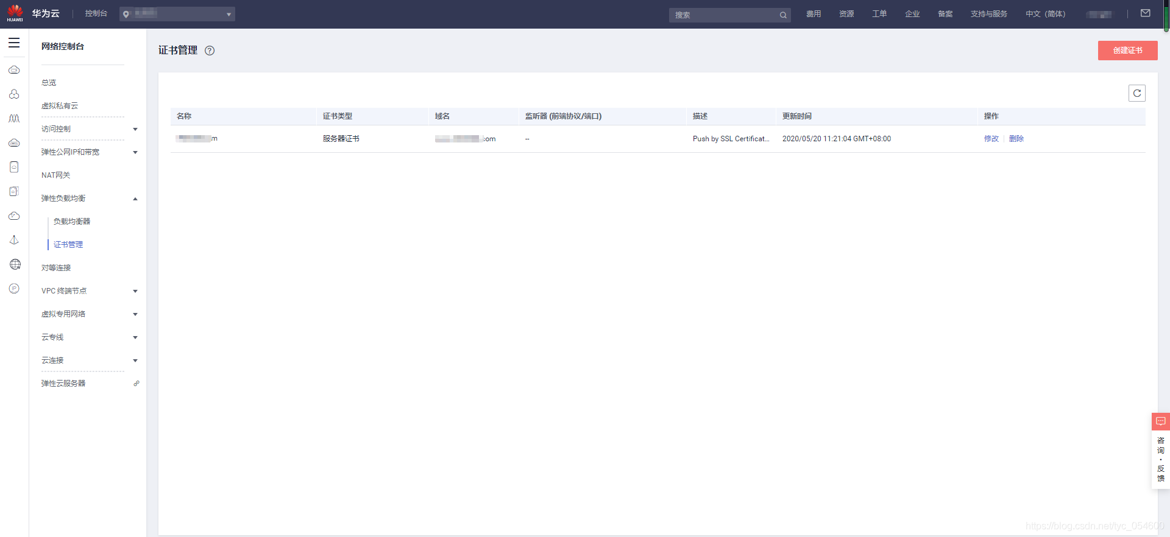Click the magnifier search icon
The height and width of the screenshot is (537, 1170).
783,15
